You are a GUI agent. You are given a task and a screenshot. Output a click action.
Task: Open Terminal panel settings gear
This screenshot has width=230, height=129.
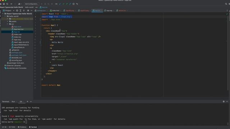coord(224,101)
